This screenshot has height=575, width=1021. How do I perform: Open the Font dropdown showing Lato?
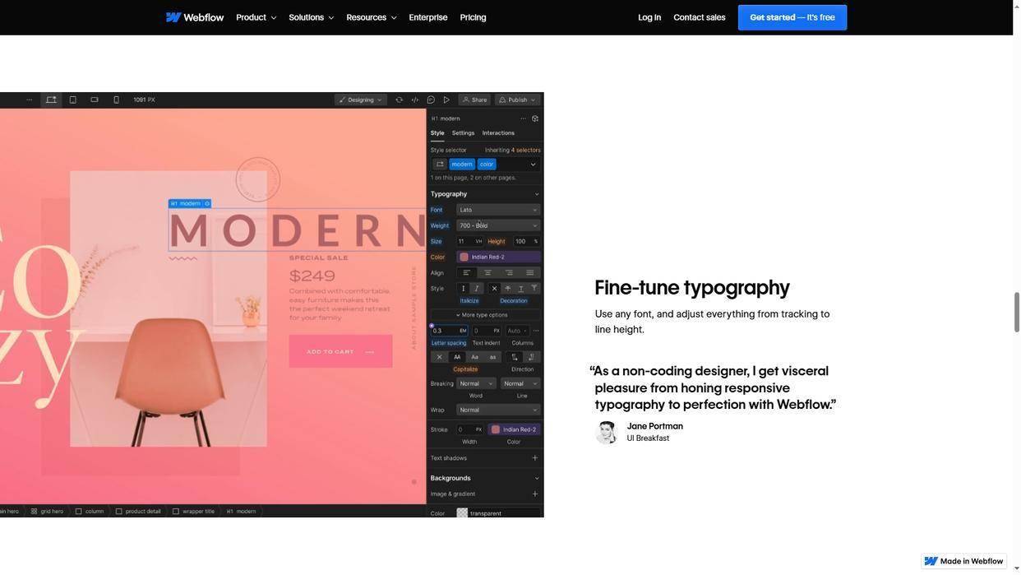498,210
